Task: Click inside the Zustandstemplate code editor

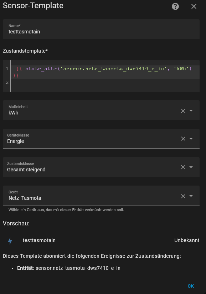Action: click(x=101, y=76)
